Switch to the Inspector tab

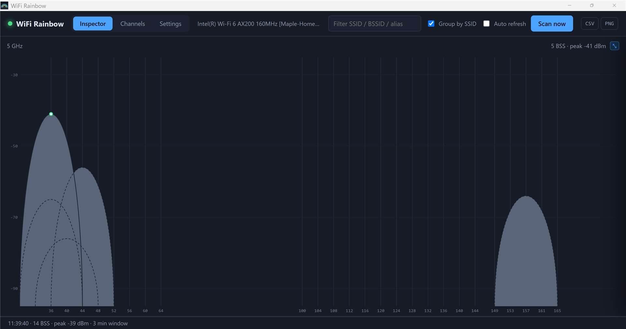(x=93, y=23)
